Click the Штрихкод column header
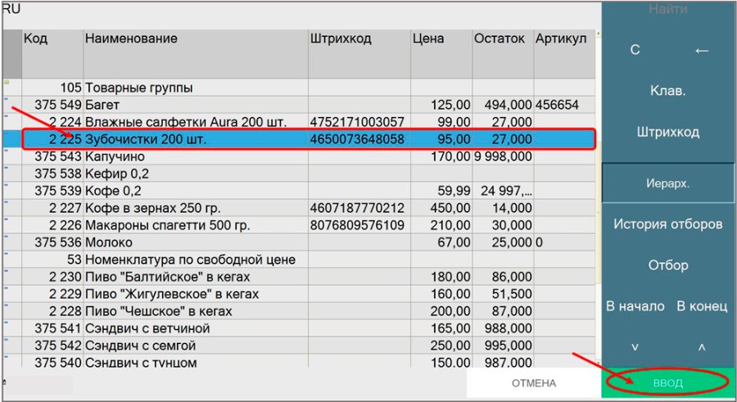The image size is (737, 402). pyautogui.click(x=359, y=53)
